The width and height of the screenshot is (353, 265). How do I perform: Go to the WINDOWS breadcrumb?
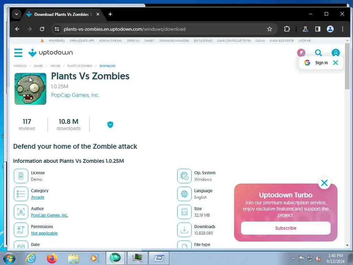[x=20, y=66]
